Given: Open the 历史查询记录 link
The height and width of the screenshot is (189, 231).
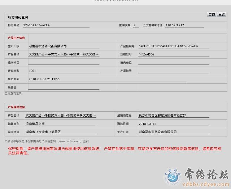Looking at the screenshot, I should [13, 94].
